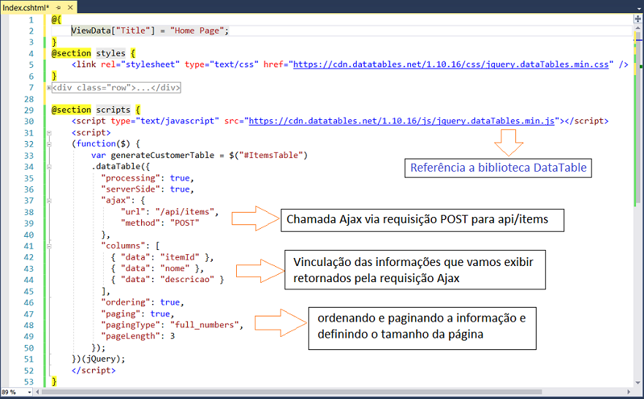The image size is (644, 399).
Task: Click the closing </script> tag on line 52
Action: click(94, 370)
